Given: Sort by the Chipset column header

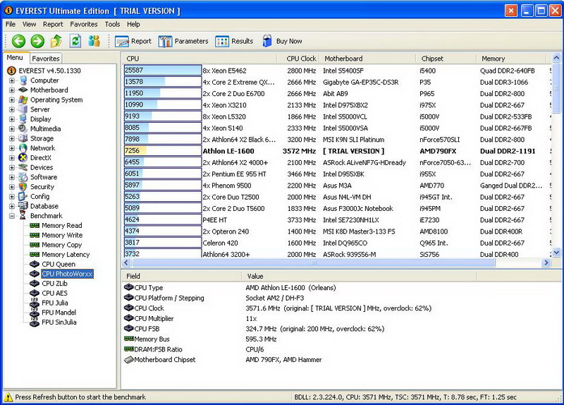Looking at the screenshot, I should (x=446, y=59).
